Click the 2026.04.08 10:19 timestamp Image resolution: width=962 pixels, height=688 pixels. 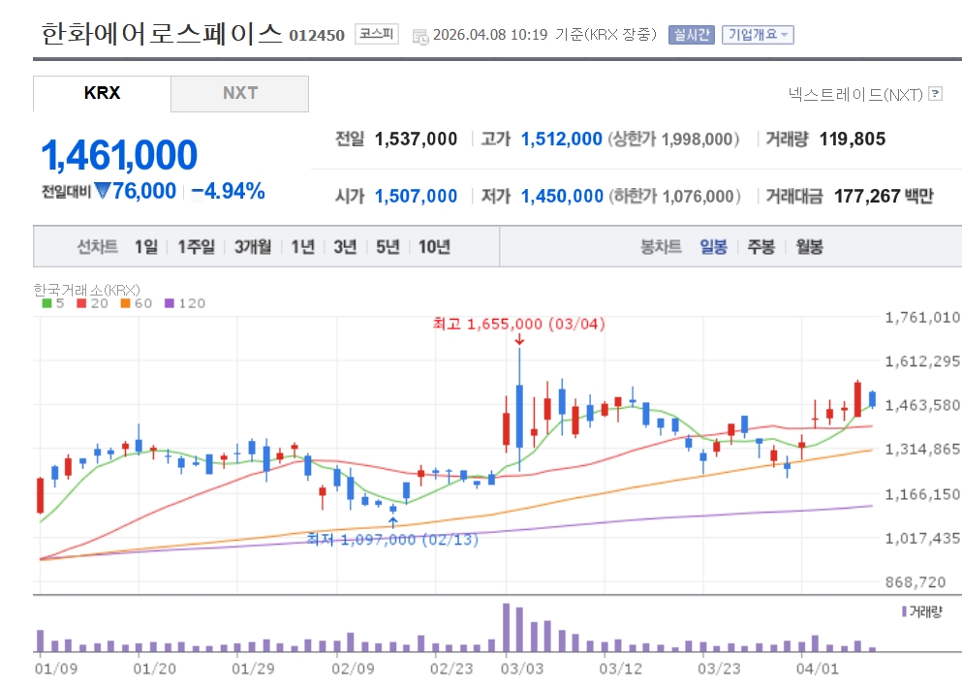click(490, 34)
